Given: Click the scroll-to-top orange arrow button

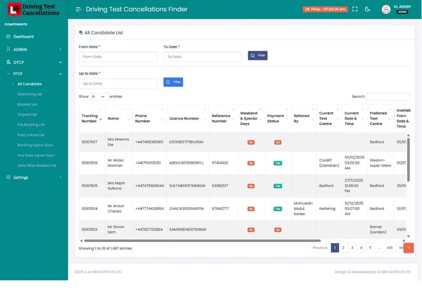Looking at the screenshot, I should click(x=408, y=248).
